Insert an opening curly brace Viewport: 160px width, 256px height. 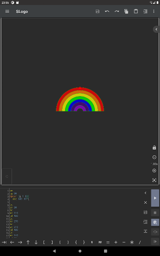[x=76, y=242]
